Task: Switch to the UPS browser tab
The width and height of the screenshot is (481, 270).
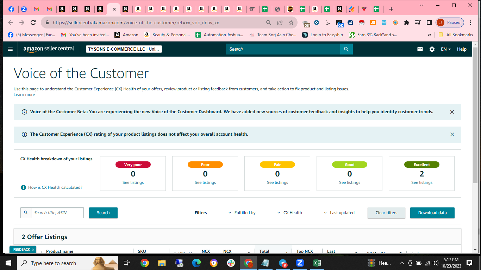Action: click(290, 9)
